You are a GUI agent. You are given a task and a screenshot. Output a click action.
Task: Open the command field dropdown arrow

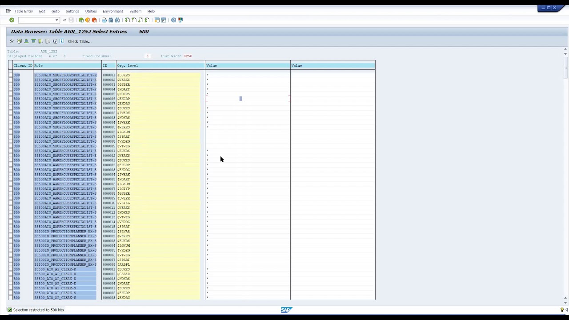56,20
